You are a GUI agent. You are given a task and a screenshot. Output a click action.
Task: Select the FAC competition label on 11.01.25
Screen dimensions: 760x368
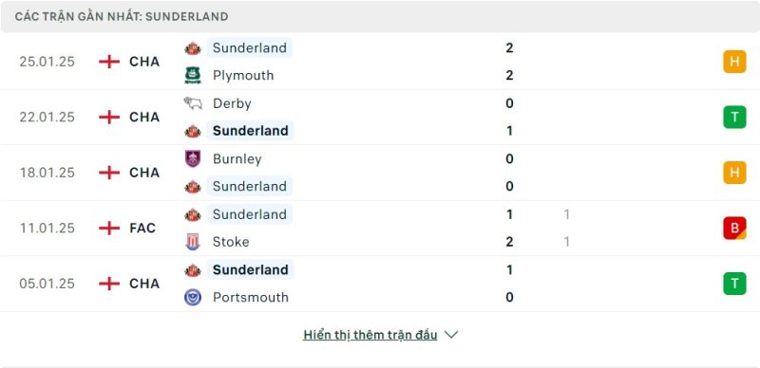click(142, 228)
